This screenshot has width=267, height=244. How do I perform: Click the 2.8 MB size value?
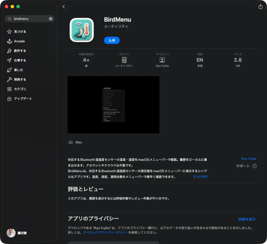(x=238, y=60)
